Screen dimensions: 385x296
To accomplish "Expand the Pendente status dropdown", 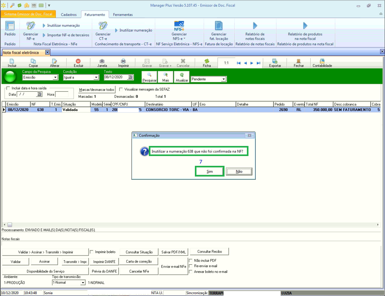I will coord(224,79).
